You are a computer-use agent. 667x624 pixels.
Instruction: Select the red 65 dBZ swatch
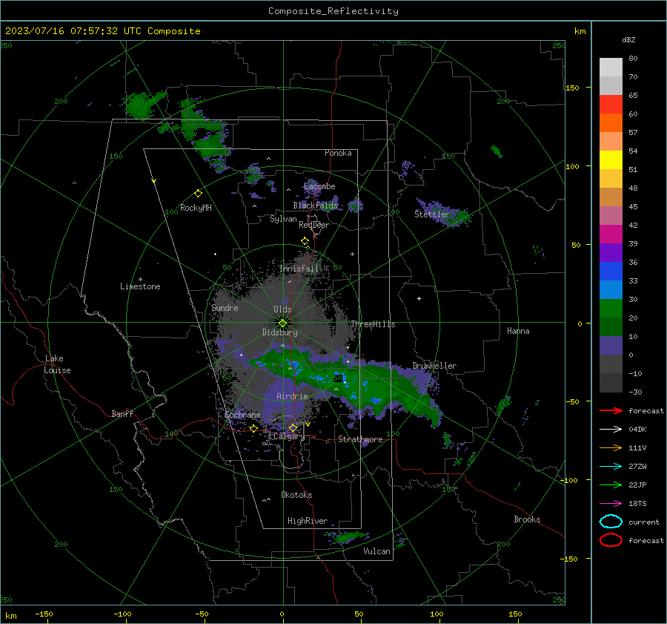point(611,104)
